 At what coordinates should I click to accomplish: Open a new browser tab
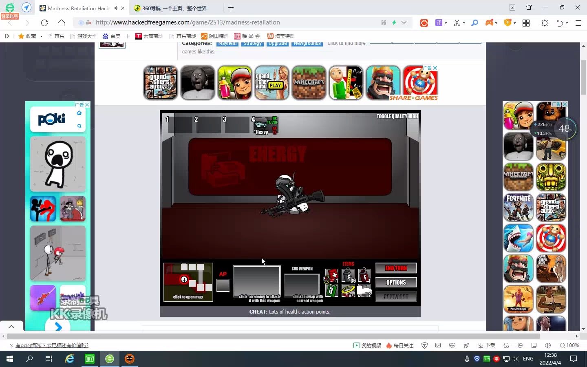tap(231, 8)
